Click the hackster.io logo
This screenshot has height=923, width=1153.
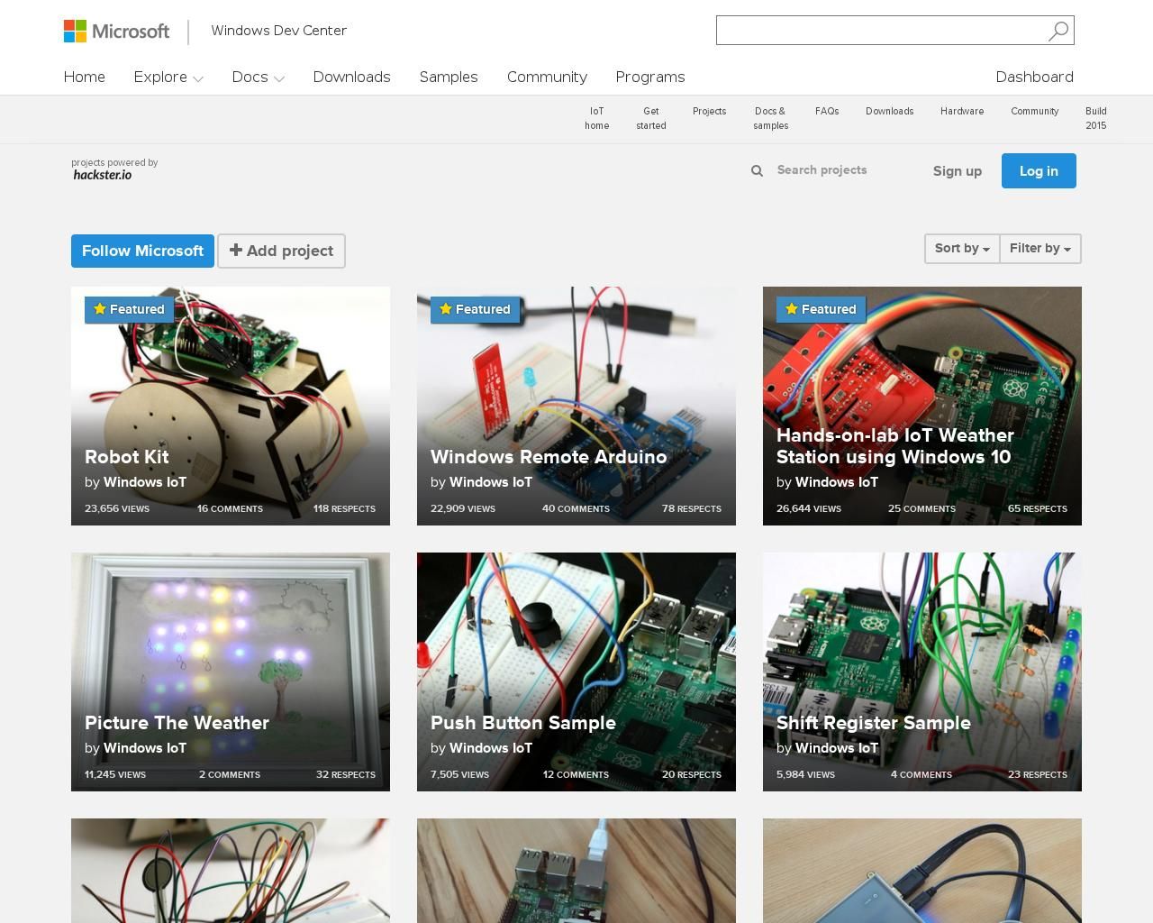pos(103,175)
